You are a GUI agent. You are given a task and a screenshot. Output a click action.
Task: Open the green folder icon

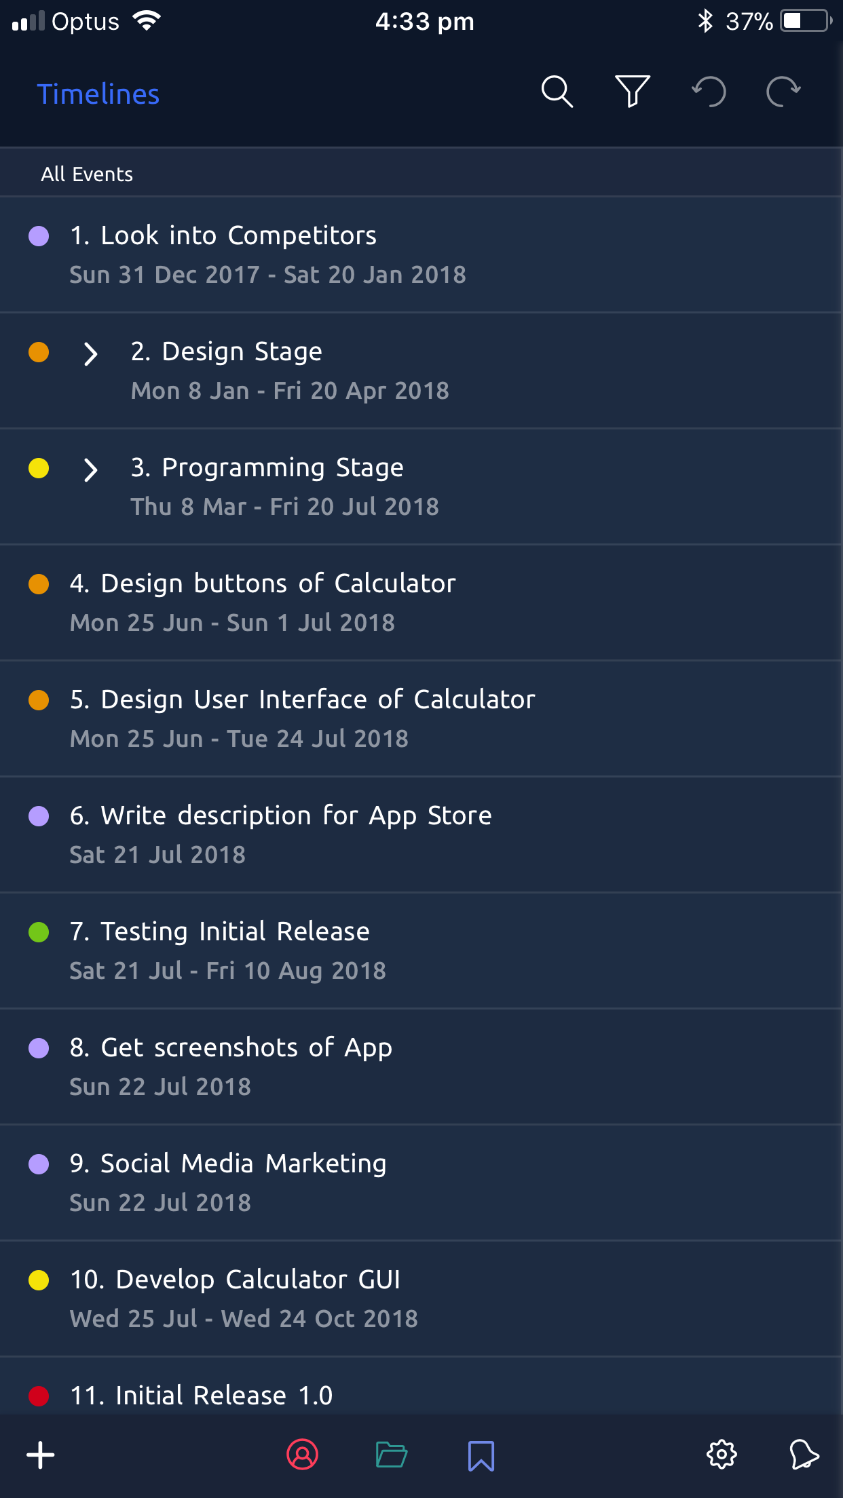point(392,1455)
